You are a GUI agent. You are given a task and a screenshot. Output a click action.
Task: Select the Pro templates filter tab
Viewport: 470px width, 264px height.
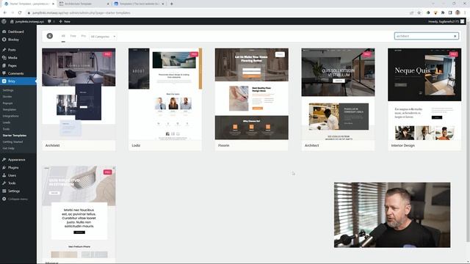(83, 36)
